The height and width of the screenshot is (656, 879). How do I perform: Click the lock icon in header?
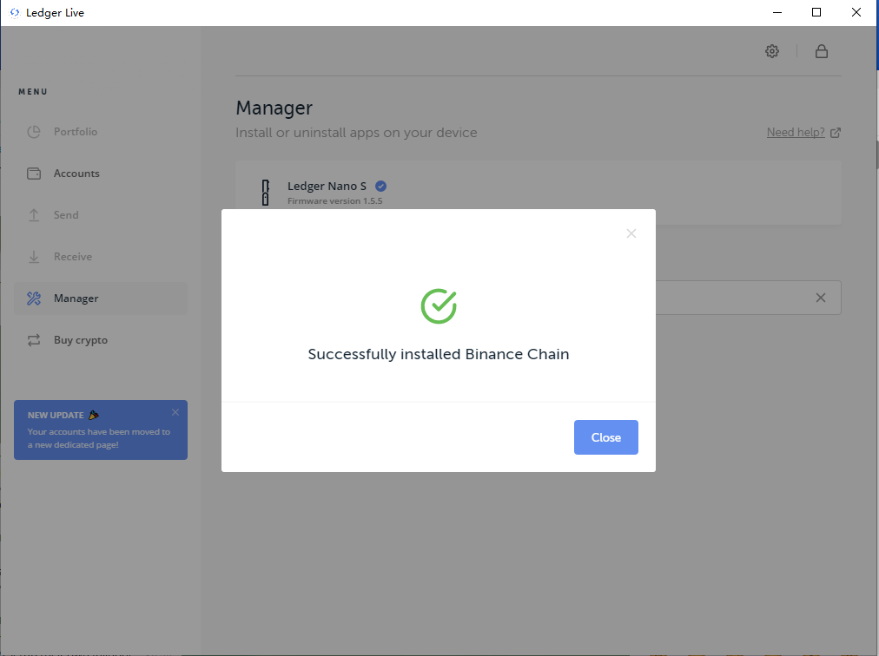coord(821,51)
